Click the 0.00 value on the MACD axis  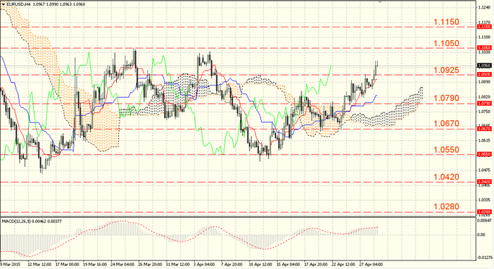click(x=482, y=234)
